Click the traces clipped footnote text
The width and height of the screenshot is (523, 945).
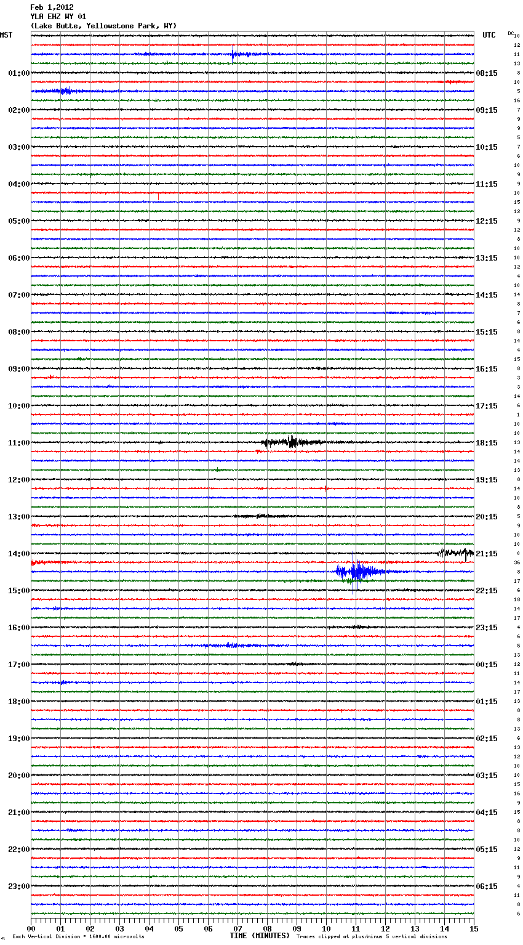[372, 936]
